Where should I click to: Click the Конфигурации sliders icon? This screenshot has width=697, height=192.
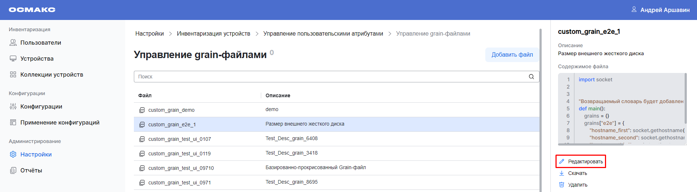[x=13, y=106]
